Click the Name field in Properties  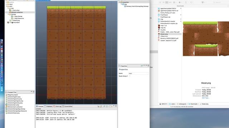[138, 74]
